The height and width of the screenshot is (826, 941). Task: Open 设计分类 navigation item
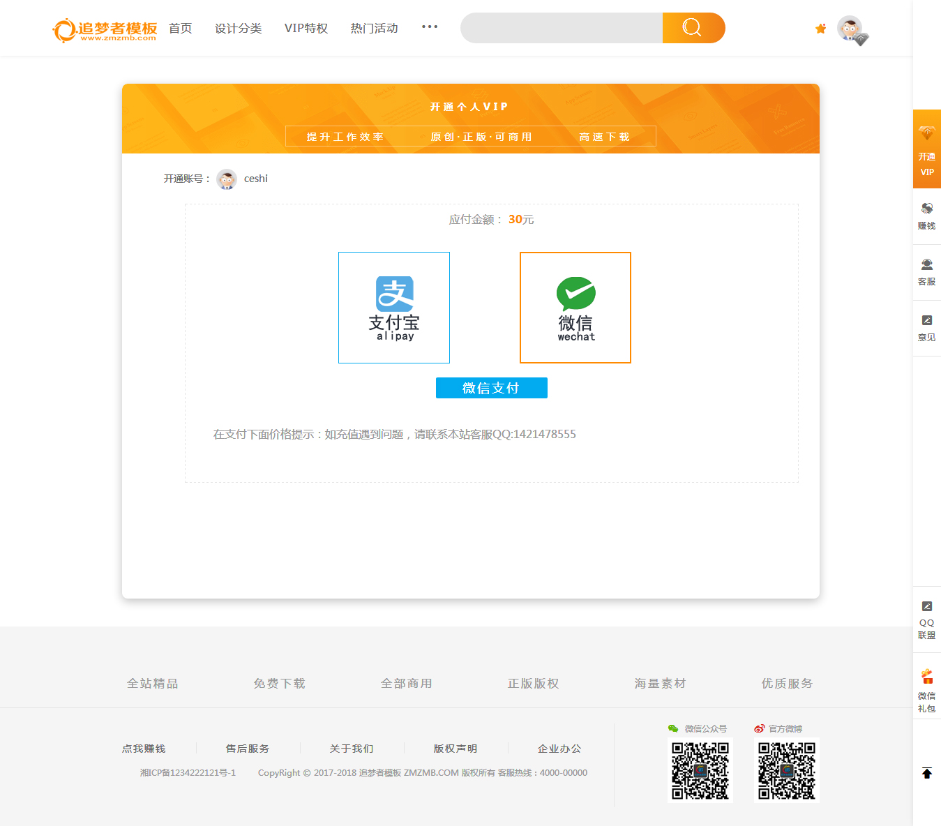(x=238, y=29)
